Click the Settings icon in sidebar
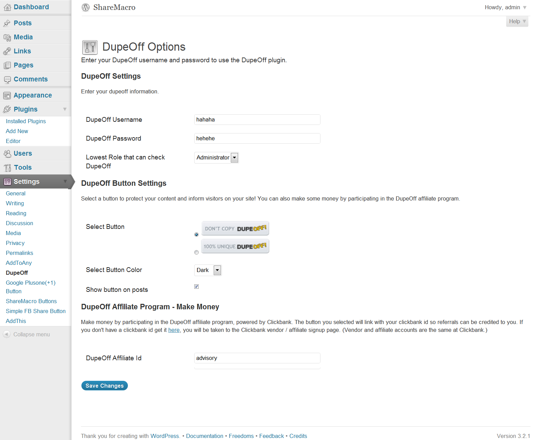Viewport: 540px width, 440px height. point(7,182)
